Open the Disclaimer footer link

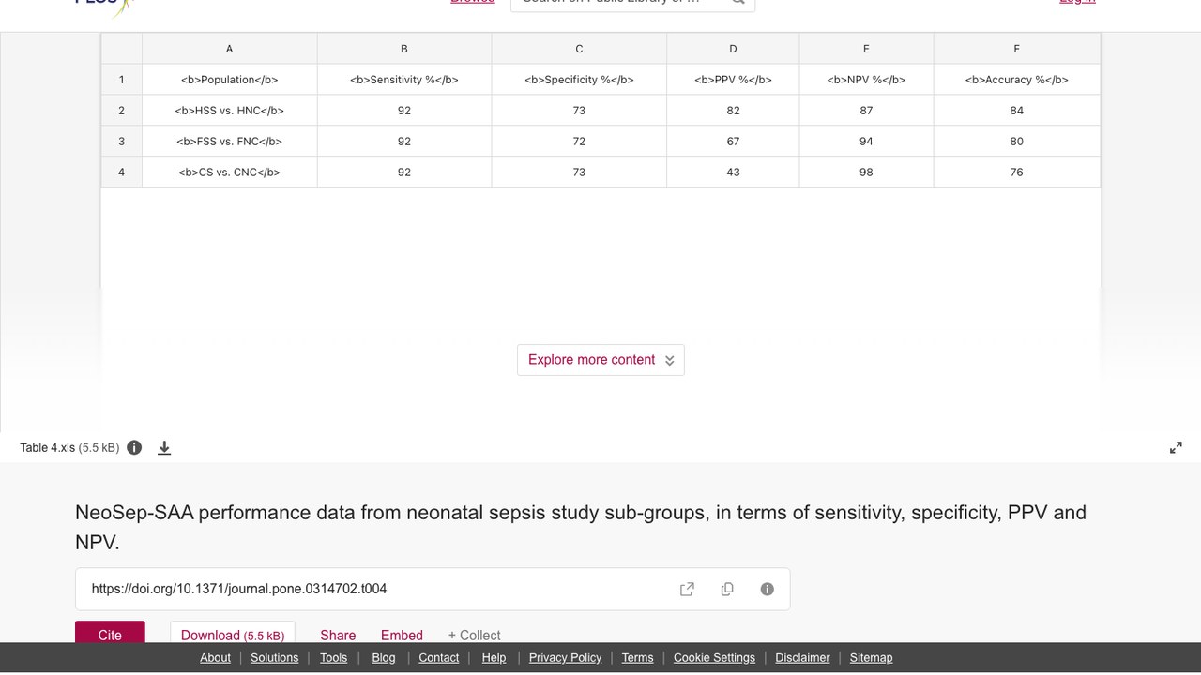[x=802, y=657]
